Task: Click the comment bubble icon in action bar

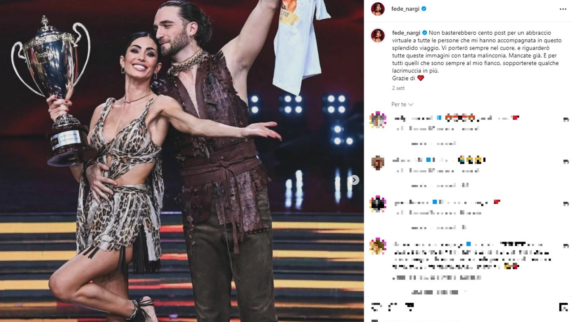Action: click(393, 307)
